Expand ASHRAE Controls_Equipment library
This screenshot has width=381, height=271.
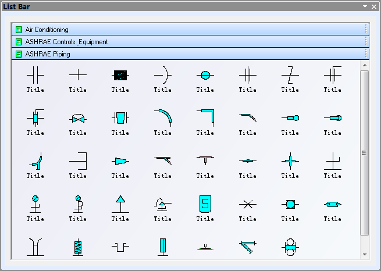click(66, 42)
